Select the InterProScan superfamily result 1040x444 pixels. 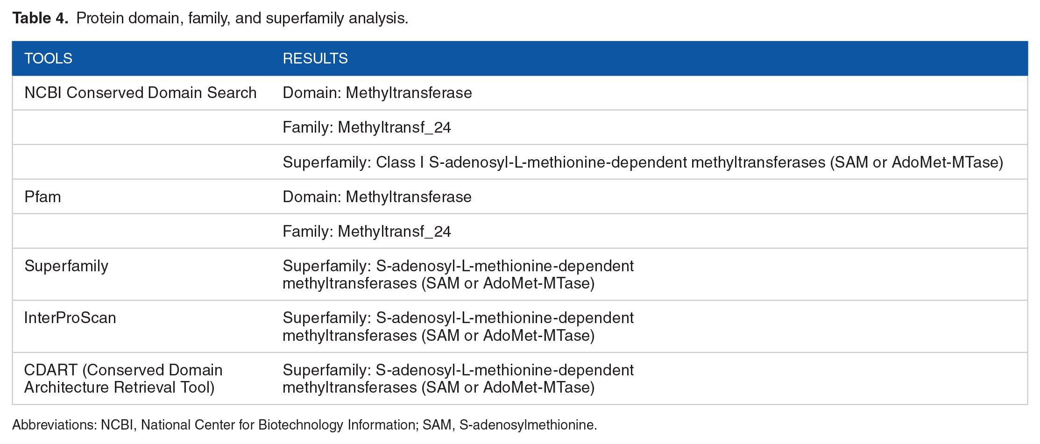point(458,326)
